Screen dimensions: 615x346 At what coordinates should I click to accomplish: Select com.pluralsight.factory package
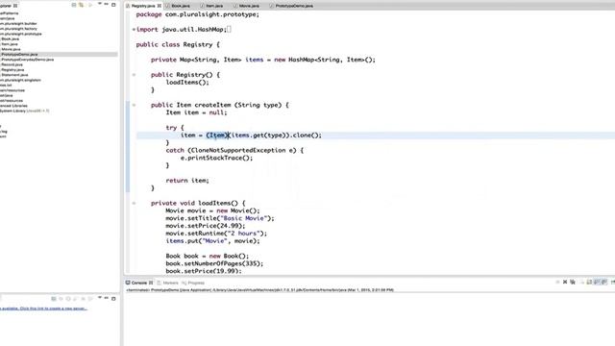18,29
